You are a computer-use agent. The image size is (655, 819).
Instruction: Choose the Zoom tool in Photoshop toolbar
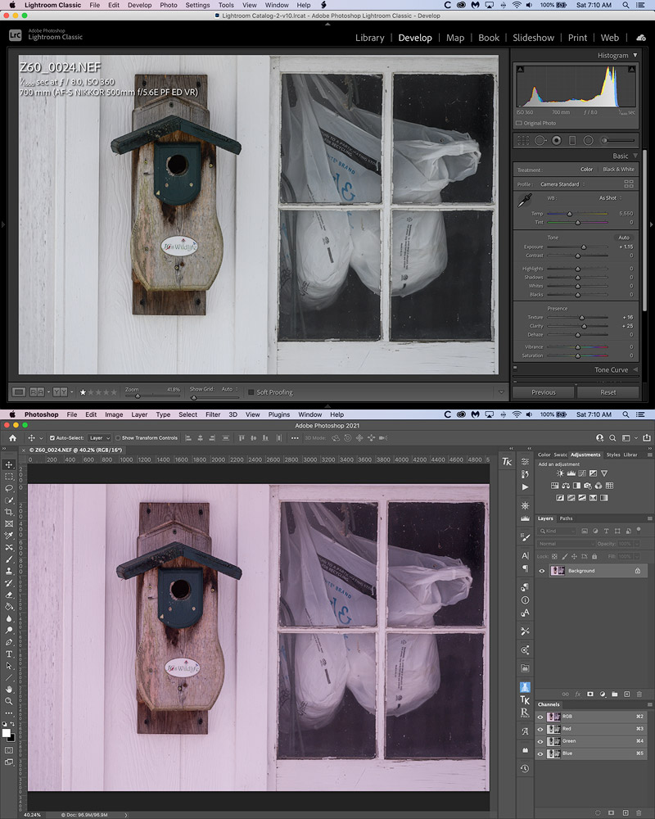coord(9,701)
